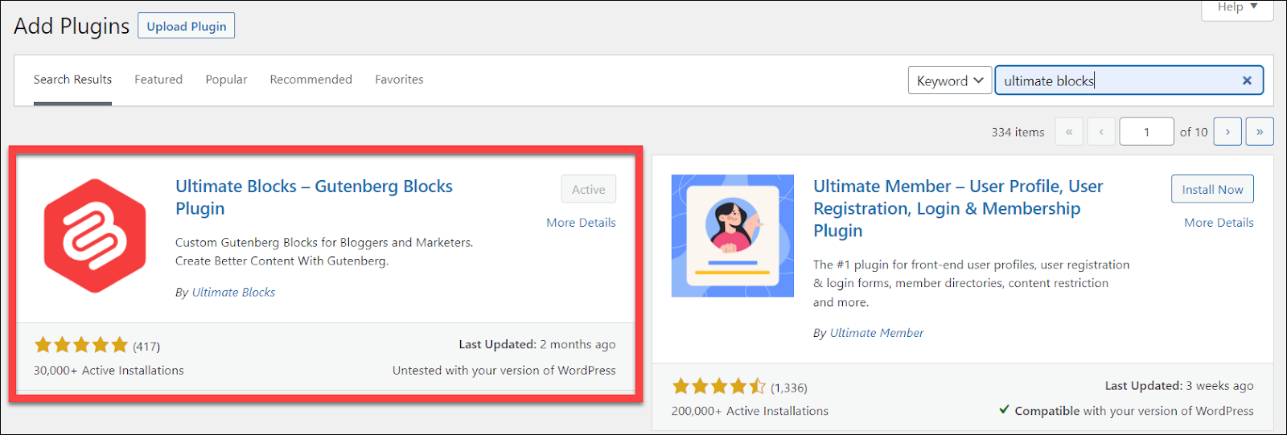Select the Search Results tab
Screen dimensions: 1287x435
(x=72, y=80)
